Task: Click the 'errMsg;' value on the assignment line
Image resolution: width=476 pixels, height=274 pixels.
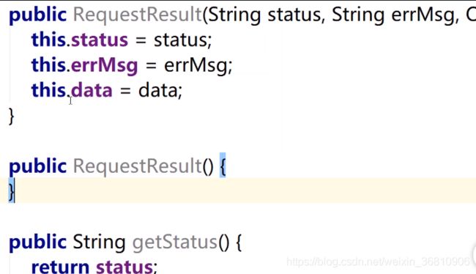Action: point(198,66)
